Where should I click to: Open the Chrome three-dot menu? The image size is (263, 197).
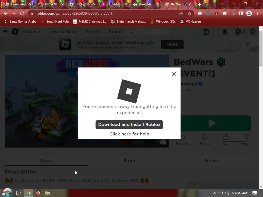tap(257, 13)
